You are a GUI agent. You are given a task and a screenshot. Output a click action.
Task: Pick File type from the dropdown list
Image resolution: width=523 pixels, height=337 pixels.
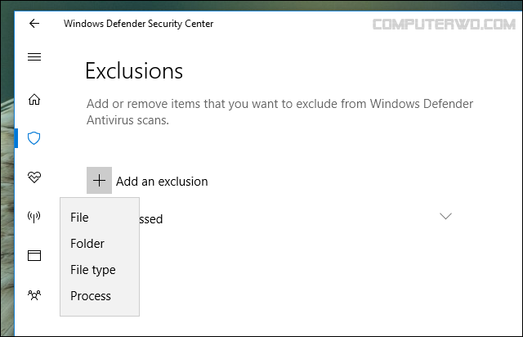click(93, 270)
